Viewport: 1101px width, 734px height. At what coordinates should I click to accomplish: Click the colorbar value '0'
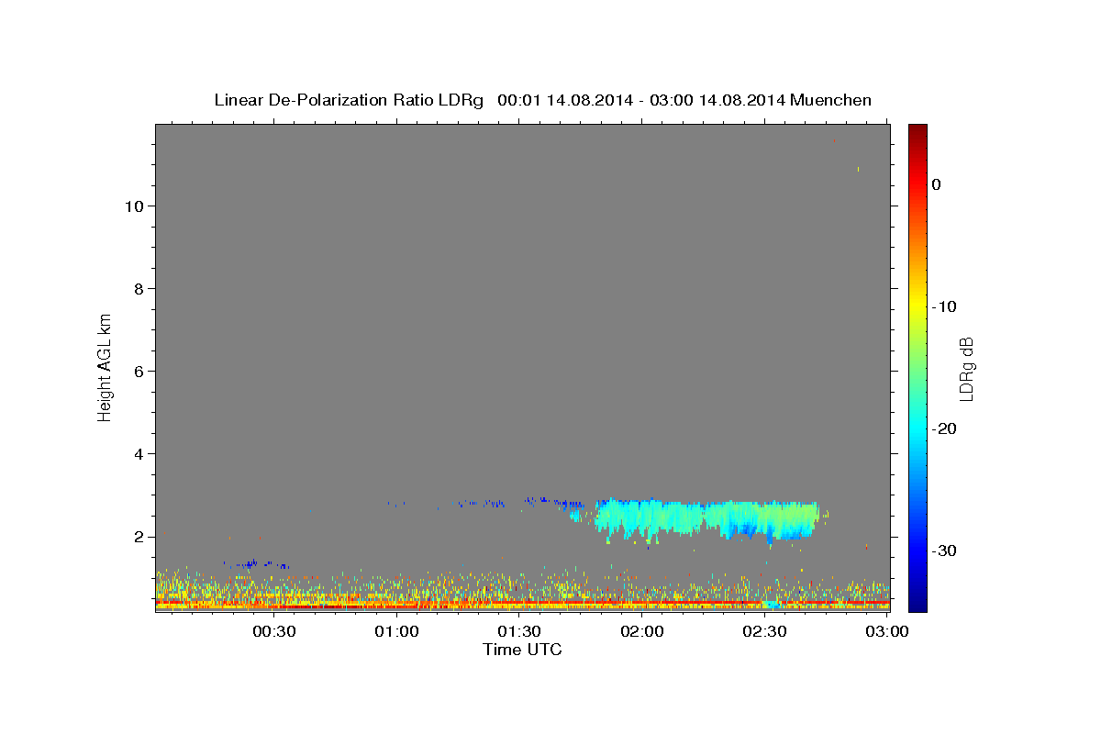coord(936,184)
